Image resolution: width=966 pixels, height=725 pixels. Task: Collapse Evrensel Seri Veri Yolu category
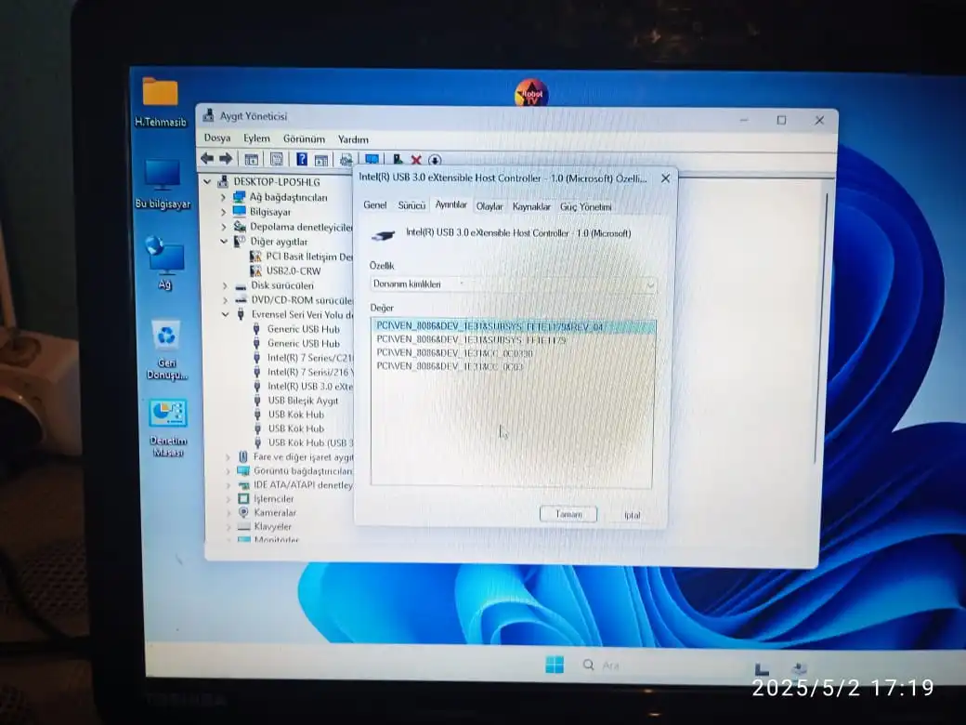pos(225,314)
